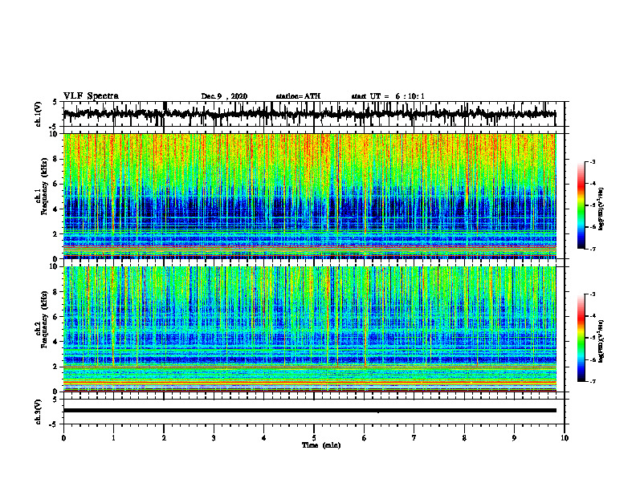Click the ch.1(V) waveform axis label
The image size is (636, 491).
[39, 114]
